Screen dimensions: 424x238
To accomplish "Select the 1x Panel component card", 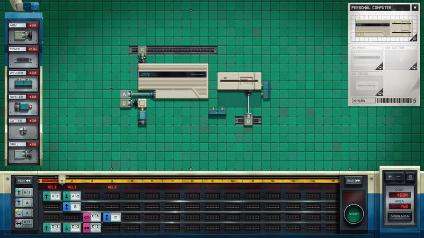I will coord(366,58).
